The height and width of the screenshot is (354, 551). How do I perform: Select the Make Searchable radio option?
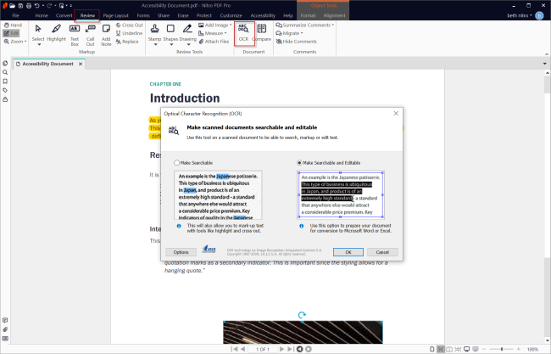click(x=177, y=163)
